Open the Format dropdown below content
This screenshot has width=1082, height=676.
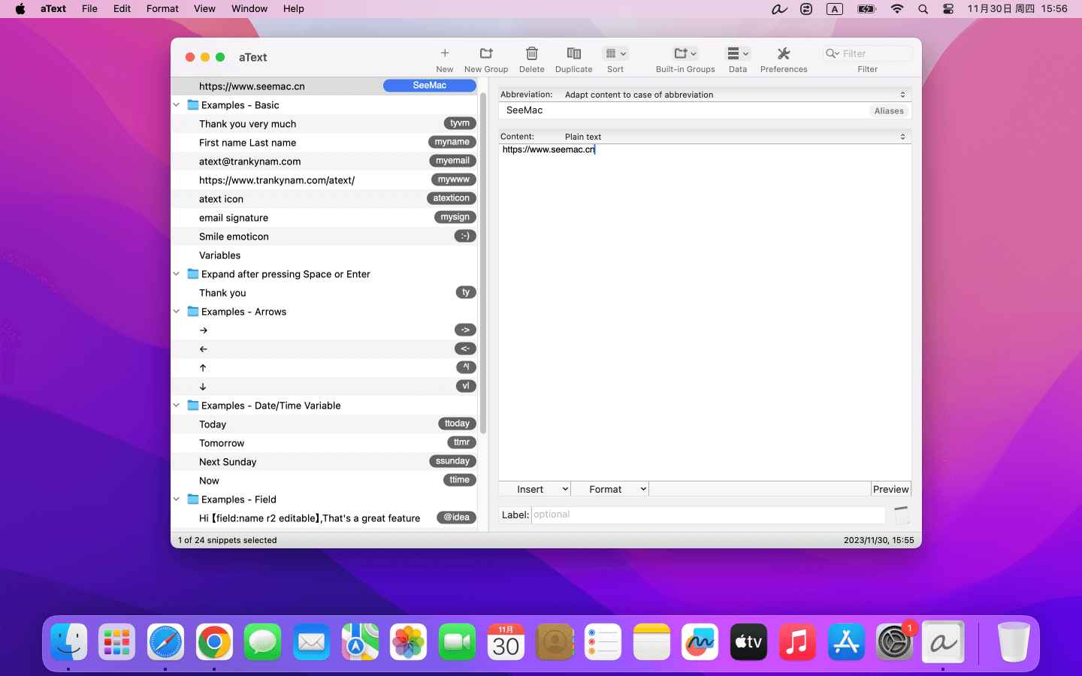tap(610, 489)
